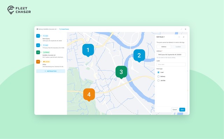The height and width of the screenshot is (139, 224).
Task: Click the Load tag above Sand Quarry
Action: coord(45,36)
